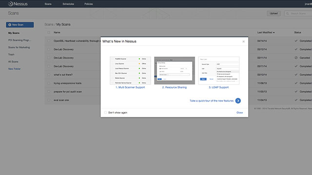Toggle the select-all checkbox beside Name header
Viewport: 312px width, 175px height.
click(x=49, y=33)
